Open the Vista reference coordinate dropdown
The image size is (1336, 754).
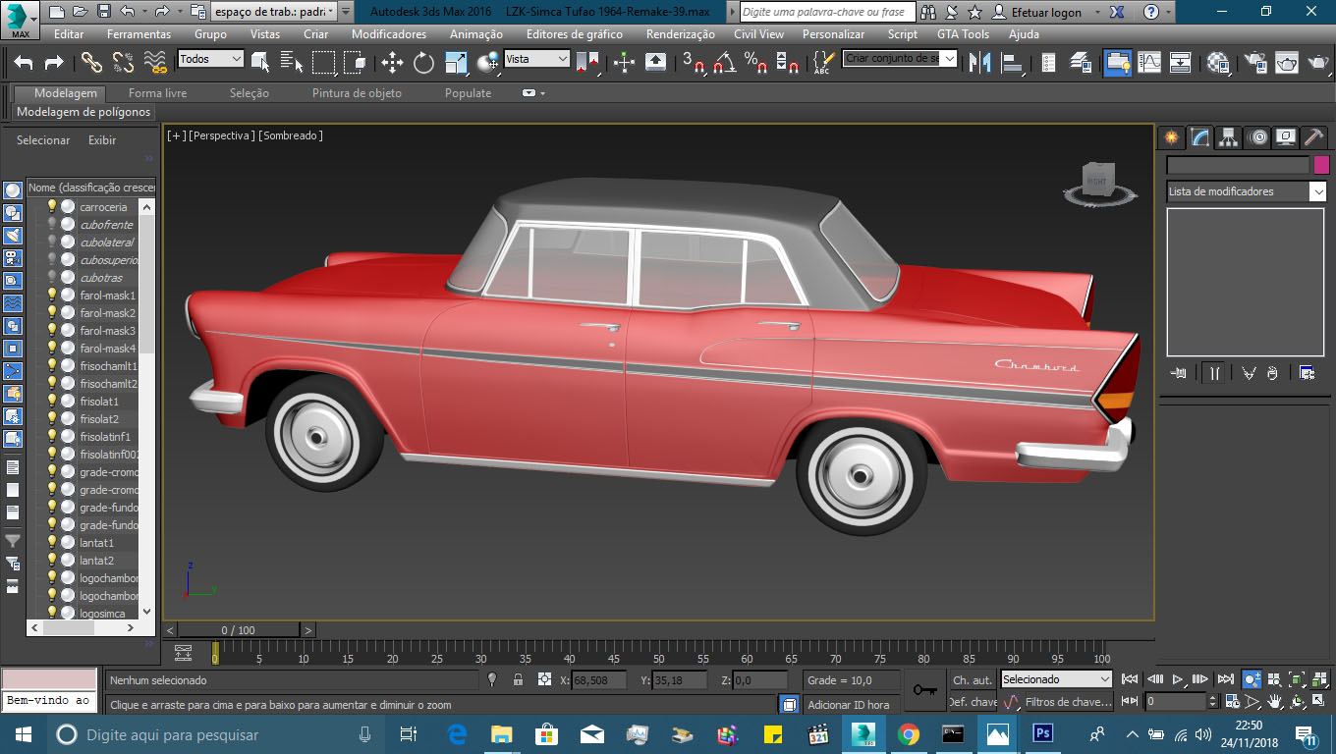click(536, 59)
